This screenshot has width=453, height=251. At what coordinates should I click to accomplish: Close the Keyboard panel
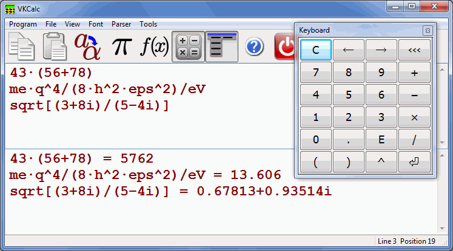click(428, 30)
